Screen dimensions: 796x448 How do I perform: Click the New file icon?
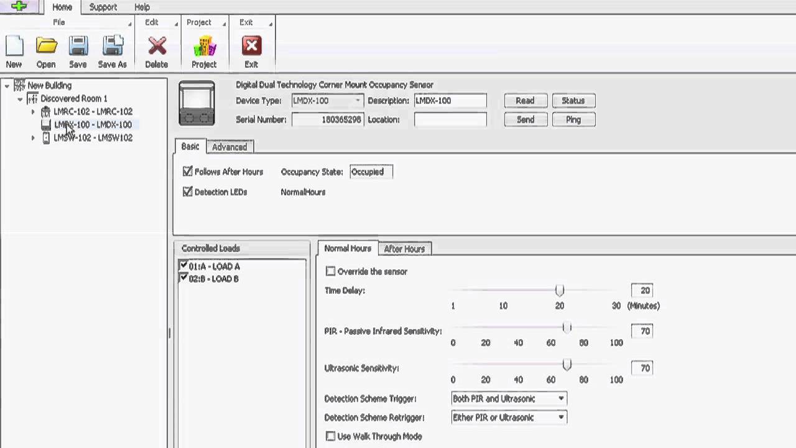coord(14,46)
